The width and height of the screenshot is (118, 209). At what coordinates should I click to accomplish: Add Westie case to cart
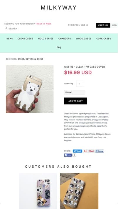click(x=75, y=101)
